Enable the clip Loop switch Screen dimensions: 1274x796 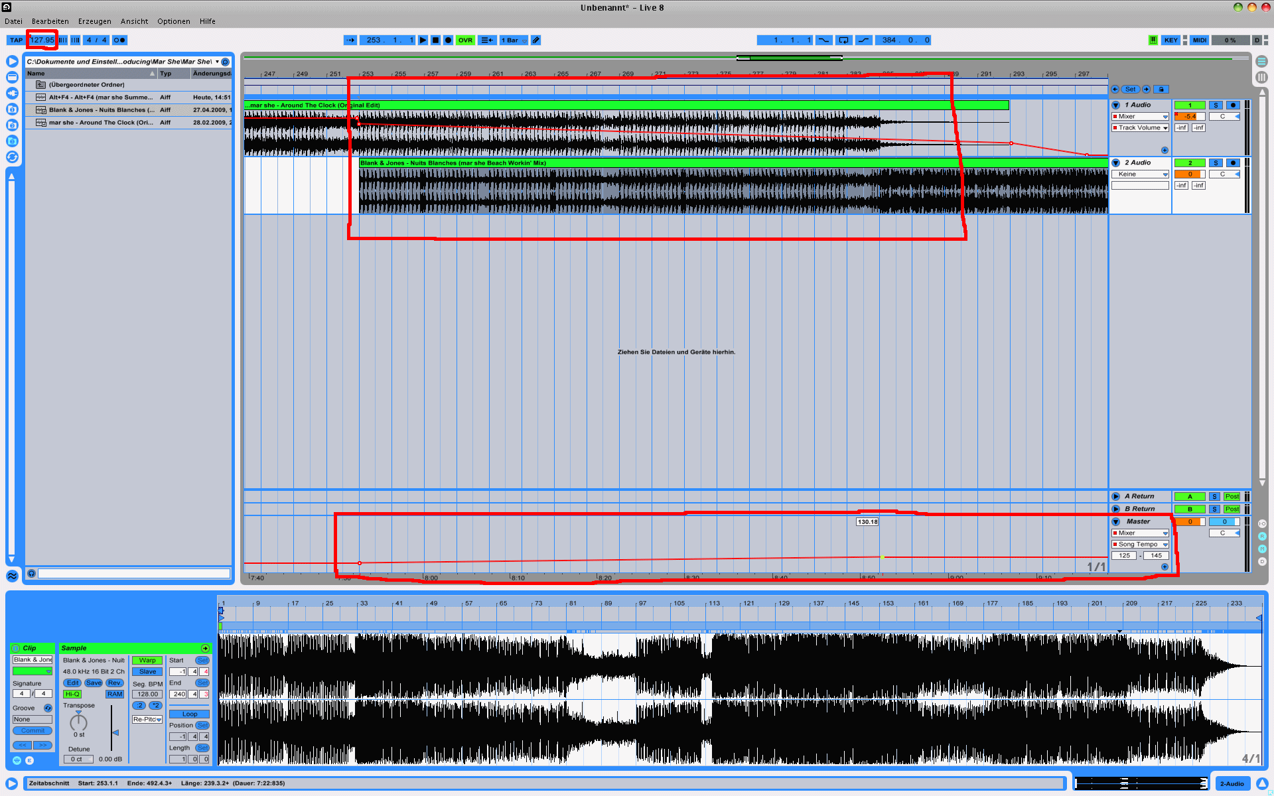click(189, 714)
